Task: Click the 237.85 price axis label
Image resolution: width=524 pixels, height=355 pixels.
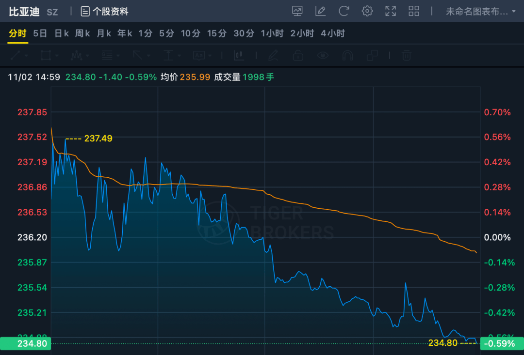Action: tap(32, 112)
